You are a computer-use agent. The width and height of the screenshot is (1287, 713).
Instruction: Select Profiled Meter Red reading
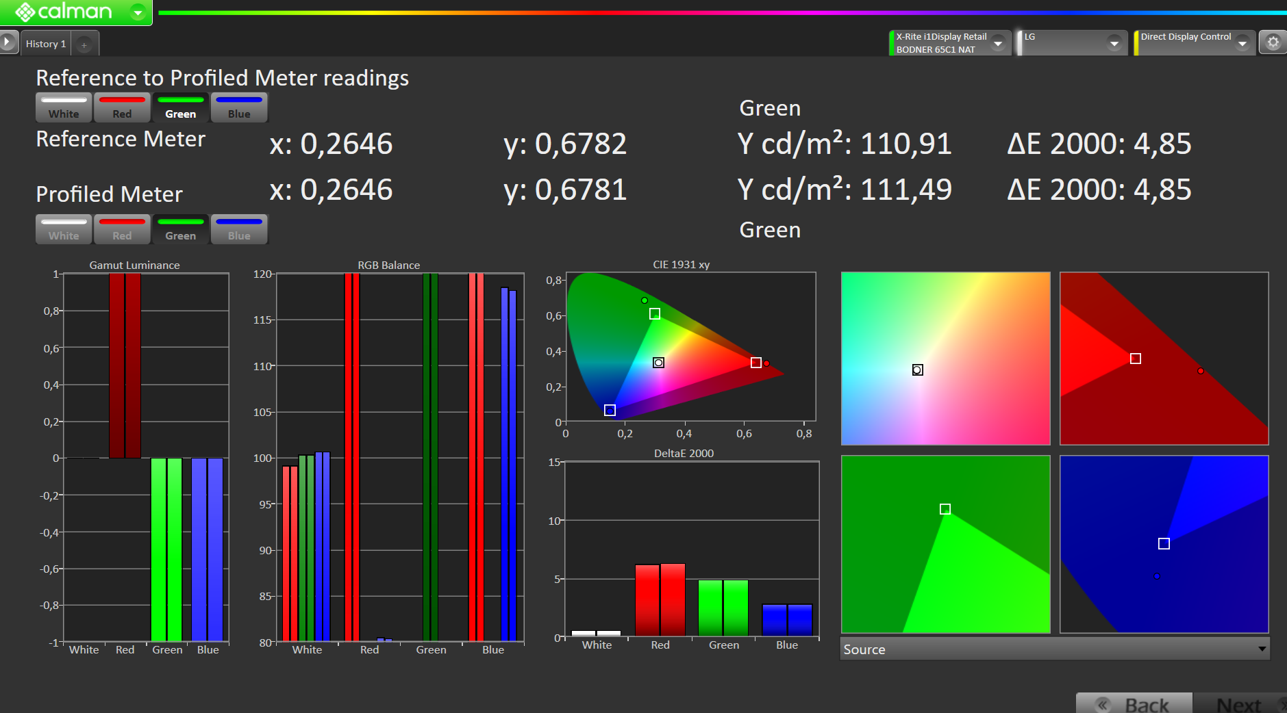pyautogui.click(x=122, y=229)
